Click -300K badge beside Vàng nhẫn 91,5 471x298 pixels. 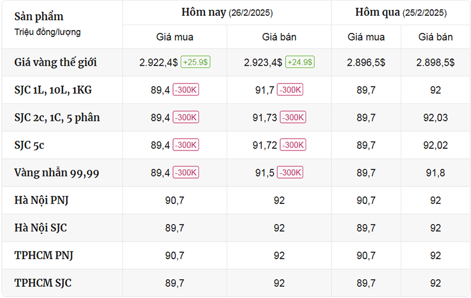pyautogui.click(x=290, y=172)
